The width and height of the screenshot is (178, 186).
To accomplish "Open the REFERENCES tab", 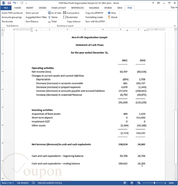I will point(78,8).
